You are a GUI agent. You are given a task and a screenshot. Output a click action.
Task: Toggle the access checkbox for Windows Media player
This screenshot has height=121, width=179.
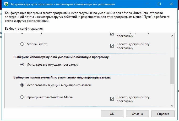112,99
